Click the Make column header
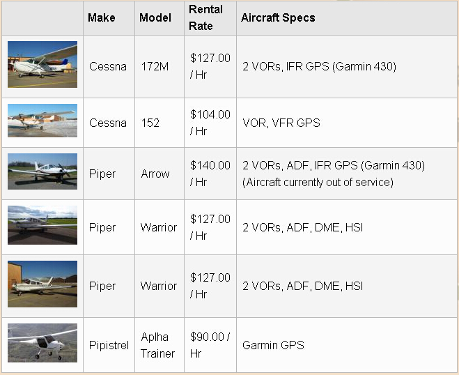Screen dimensions: 459x375 pyautogui.click(x=102, y=17)
